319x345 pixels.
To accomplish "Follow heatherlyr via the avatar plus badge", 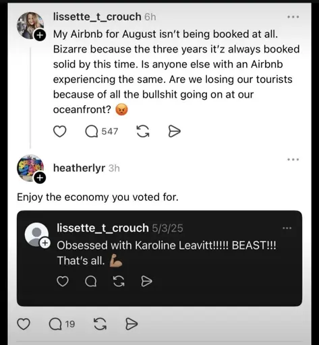I will tap(40, 178).
